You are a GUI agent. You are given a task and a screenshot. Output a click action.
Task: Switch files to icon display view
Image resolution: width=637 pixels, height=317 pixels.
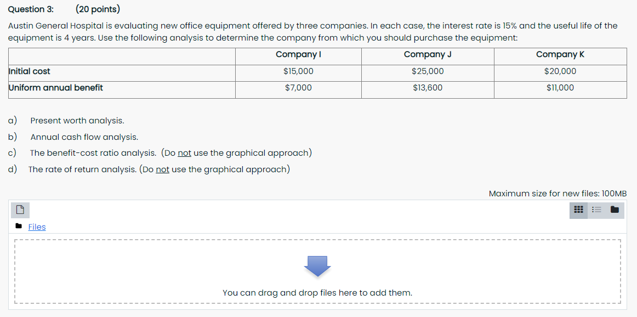pos(578,210)
